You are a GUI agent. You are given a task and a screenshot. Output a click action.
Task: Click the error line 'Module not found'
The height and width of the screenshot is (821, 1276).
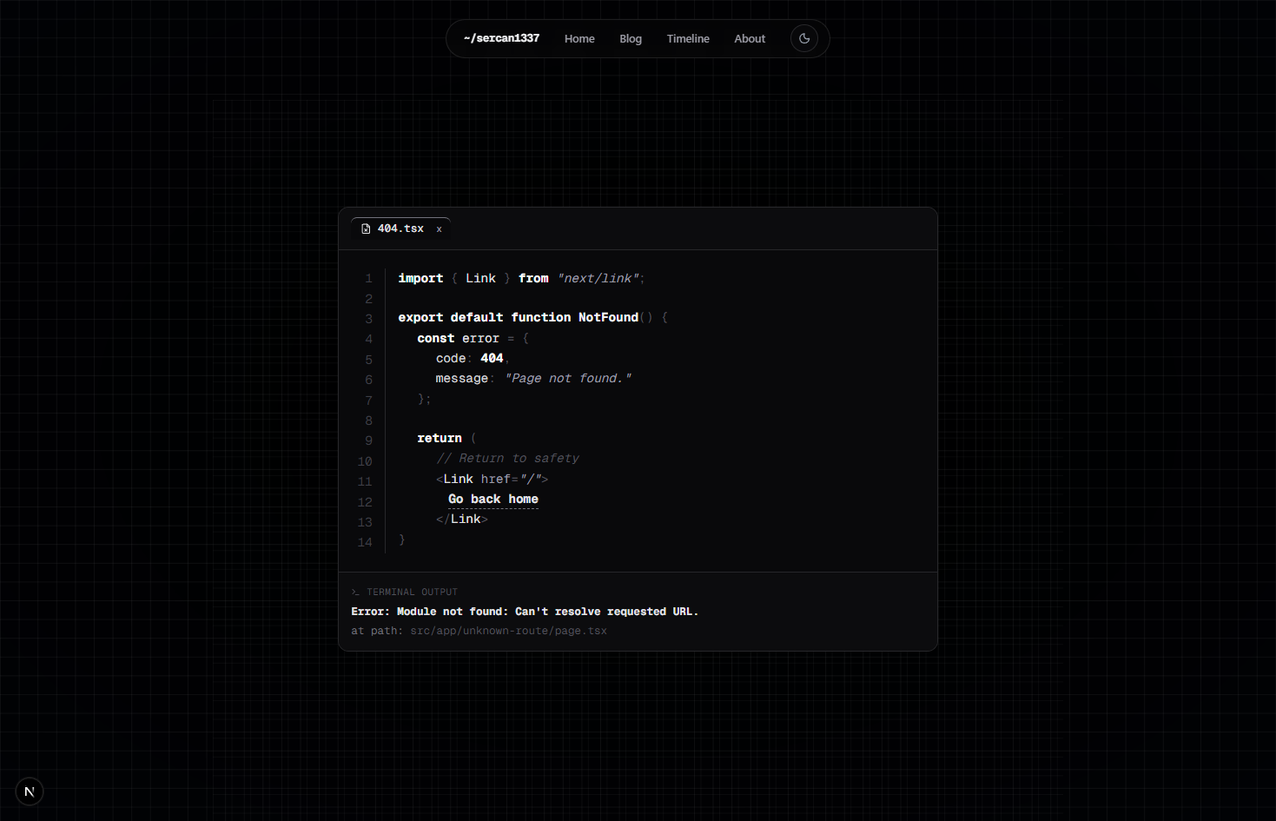(x=525, y=612)
